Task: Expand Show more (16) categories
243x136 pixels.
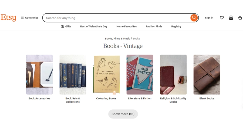Action: pyautogui.click(x=123, y=114)
